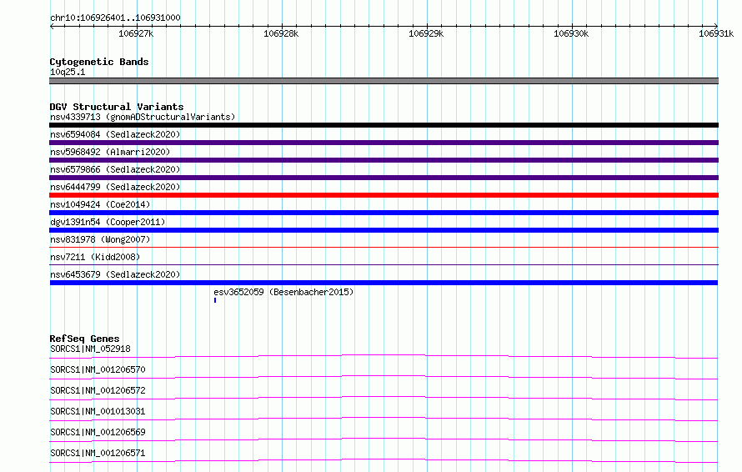Screen dimensions: 742x472
Task: Click the magenta SORCS1|NM_001013031 intron line
Action: 384,419
